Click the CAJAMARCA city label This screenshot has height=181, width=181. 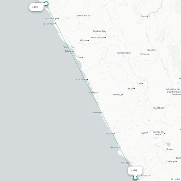coord(83,16)
